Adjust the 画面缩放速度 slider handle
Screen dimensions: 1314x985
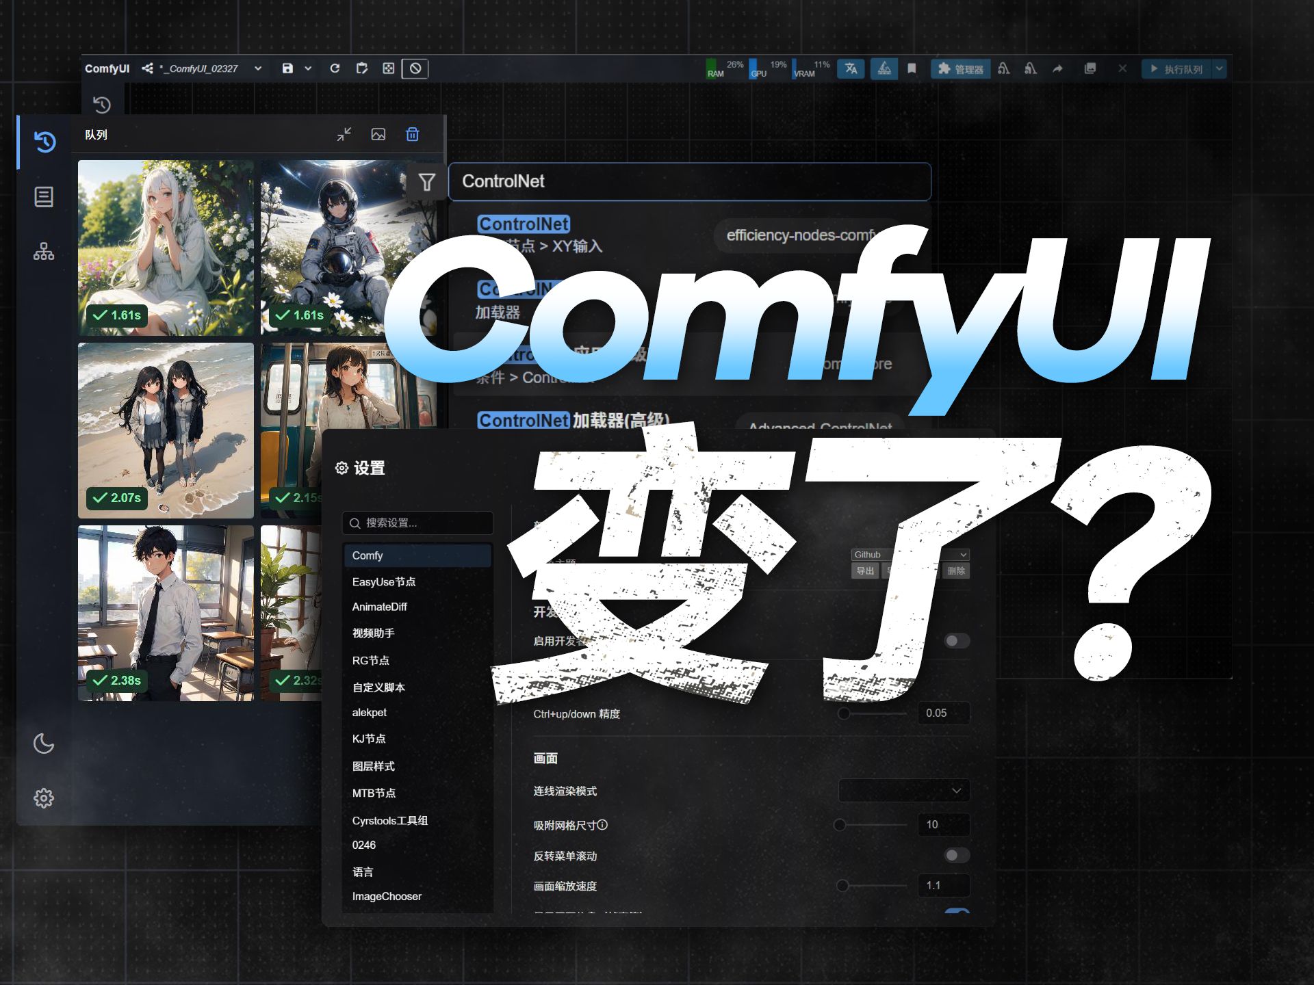coord(842,886)
